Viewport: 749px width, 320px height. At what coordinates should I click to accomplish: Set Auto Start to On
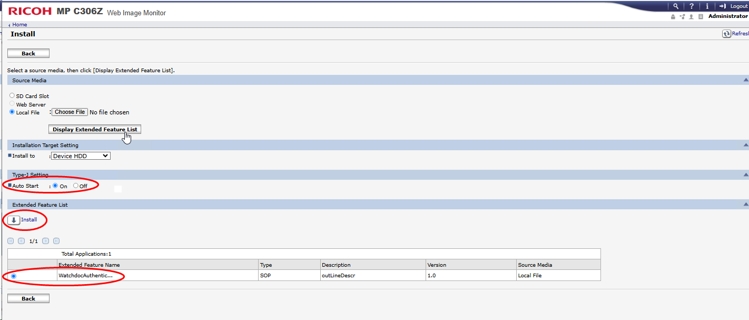55,186
